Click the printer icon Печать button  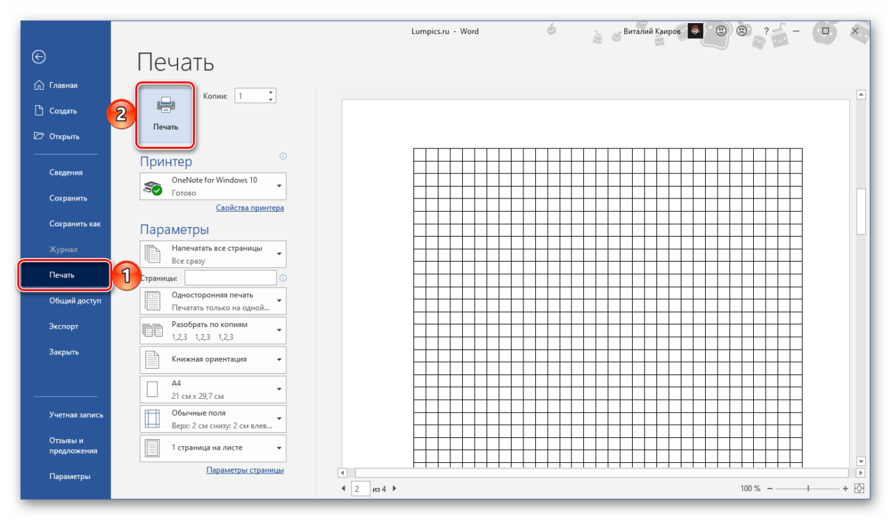(166, 114)
